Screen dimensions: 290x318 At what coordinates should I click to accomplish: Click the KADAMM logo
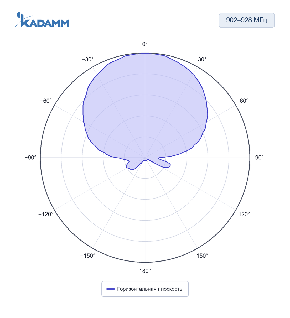pyautogui.click(x=42, y=19)
